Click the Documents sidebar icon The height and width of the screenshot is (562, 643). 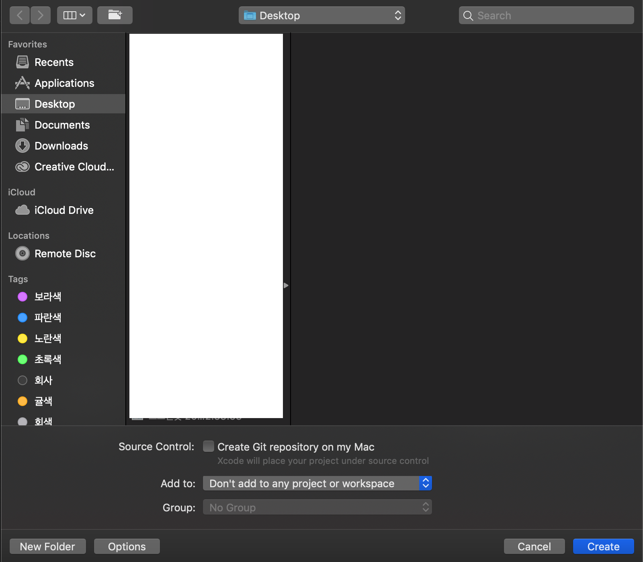tap(23, 125)
